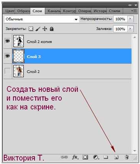
Task: Close the panel group
Action: [x=136, y=5]
